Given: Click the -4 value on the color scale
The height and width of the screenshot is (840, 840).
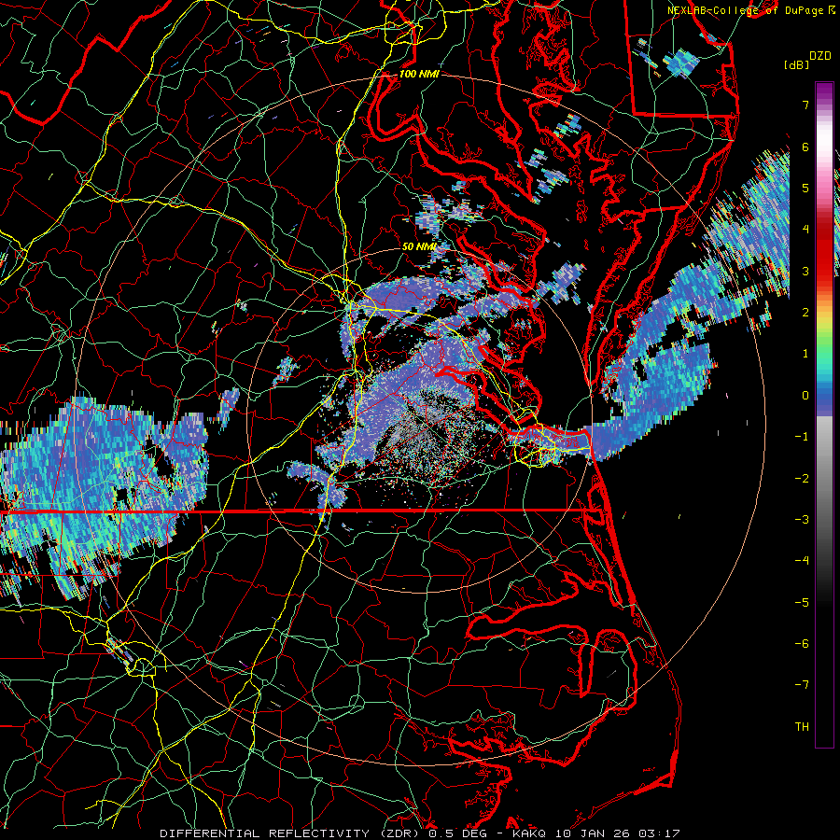Looking at the screenshot, I should tap(802, 561).
